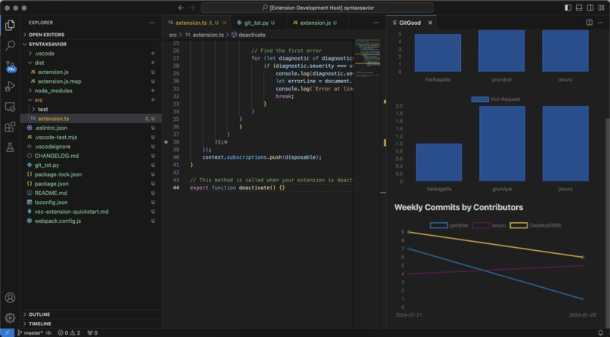Expand the .vscode folder
This screenshot has width=610, height=337.
point(91,54)
